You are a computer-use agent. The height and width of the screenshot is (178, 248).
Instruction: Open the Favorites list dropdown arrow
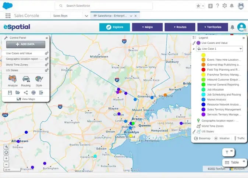click(203, 6)
